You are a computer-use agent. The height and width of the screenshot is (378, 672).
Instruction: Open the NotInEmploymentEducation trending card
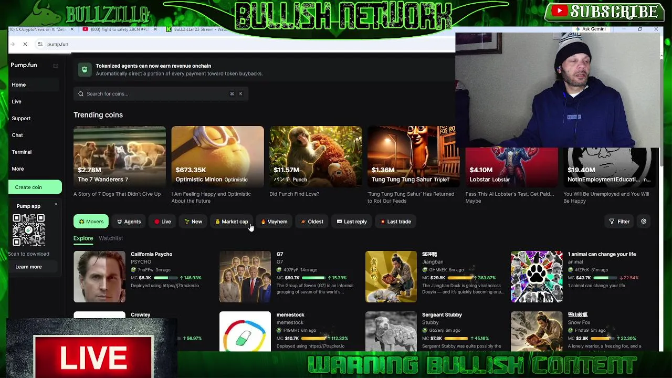[x=611, y=167]
